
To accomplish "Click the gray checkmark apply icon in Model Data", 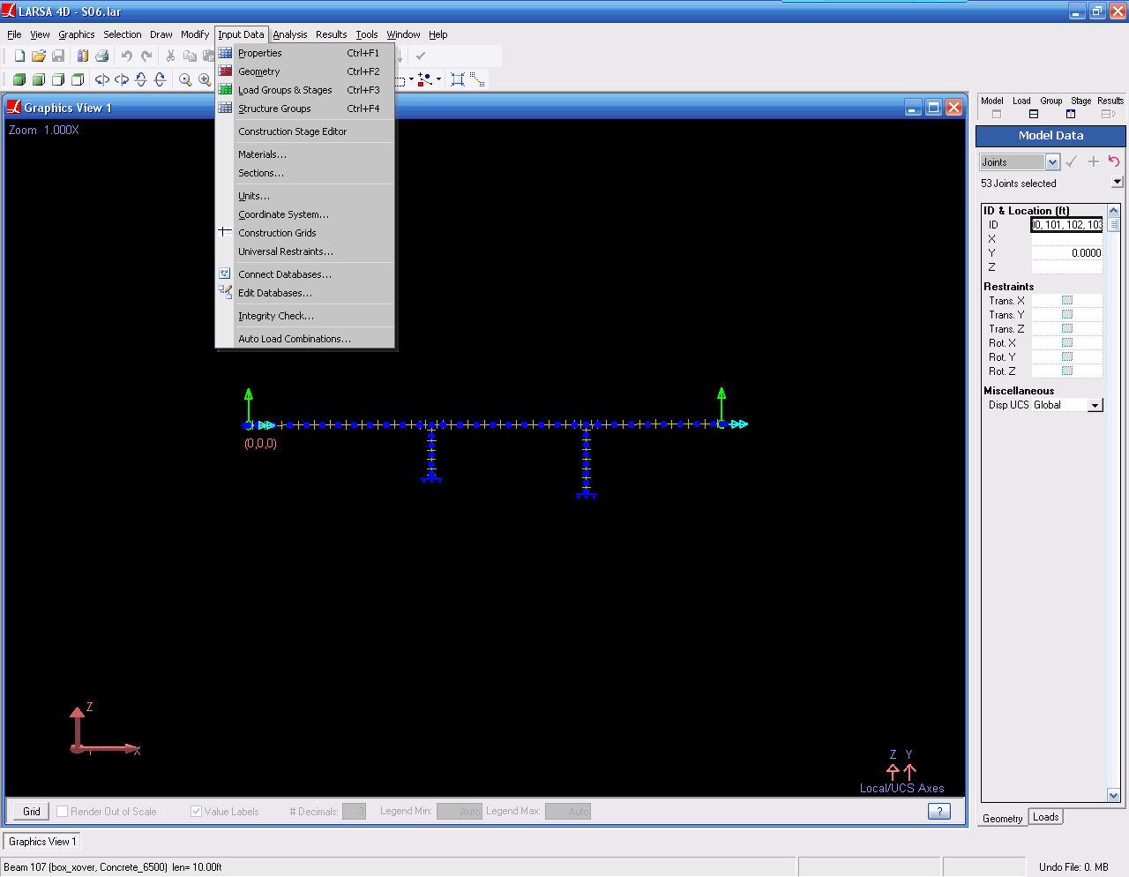I will (1072, 161).
